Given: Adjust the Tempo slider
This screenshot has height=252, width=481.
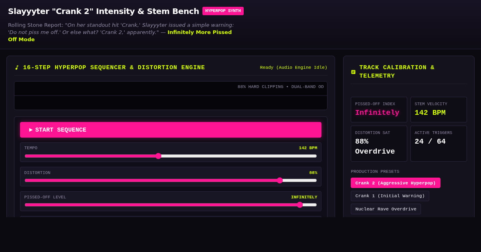Looking at the screenshot, I should click(171, 156).
